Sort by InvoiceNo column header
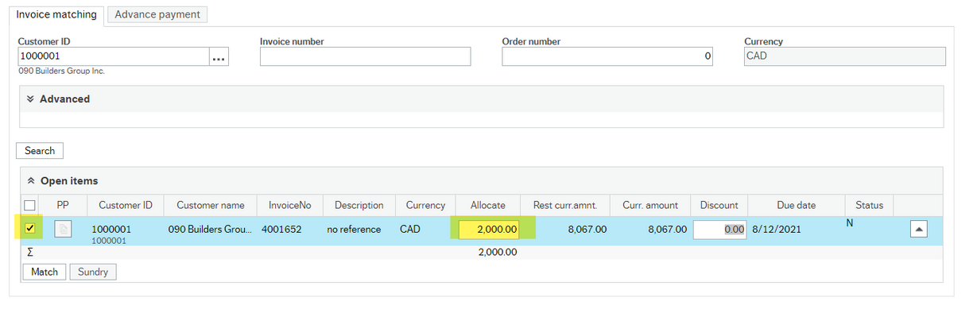 point(290,205)
